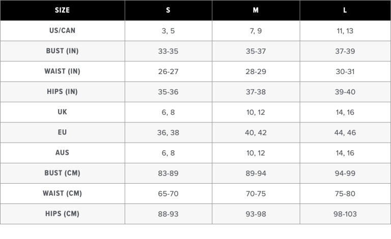Click the US/CAN row label
The width and height of the screenshot is (391, 239).
[62, 30]
